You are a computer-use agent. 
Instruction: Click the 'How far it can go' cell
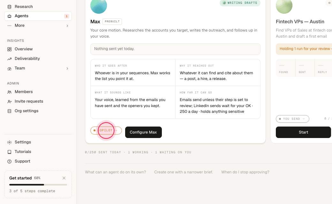click(x=218, y=102)
